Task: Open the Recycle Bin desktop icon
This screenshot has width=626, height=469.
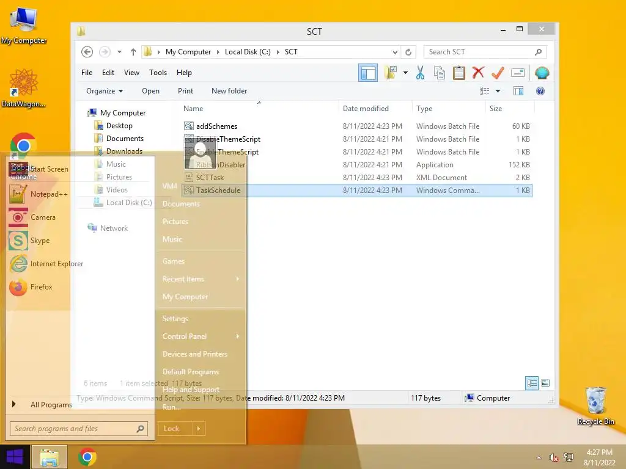Action: click(x=595, y=406)
